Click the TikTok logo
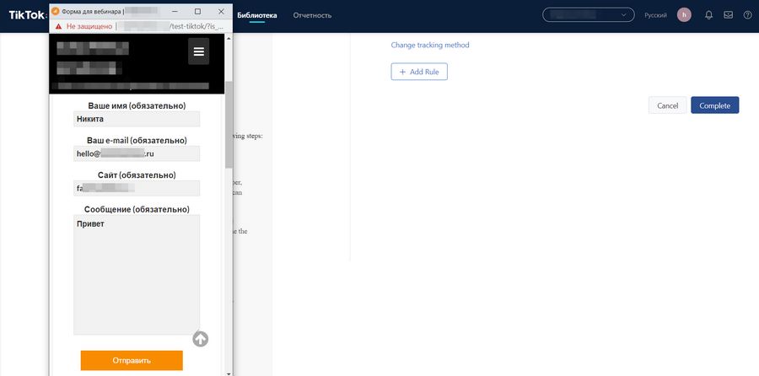 (x=27, y=15)
